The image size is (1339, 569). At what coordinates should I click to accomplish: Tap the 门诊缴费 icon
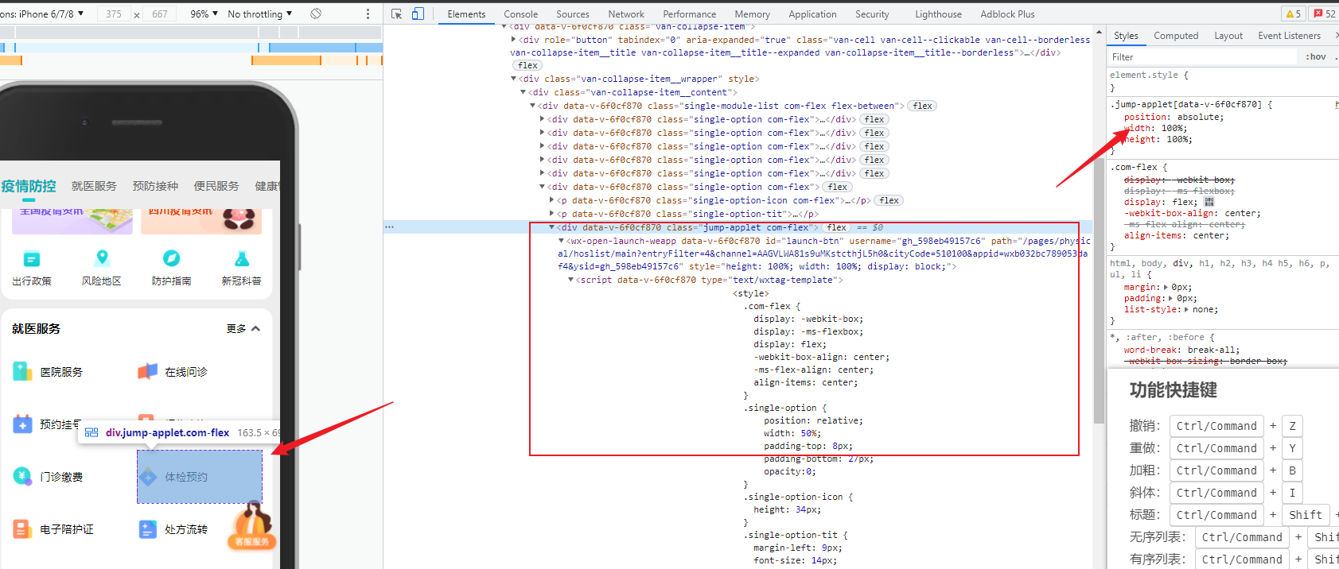[x=22, y=476]
